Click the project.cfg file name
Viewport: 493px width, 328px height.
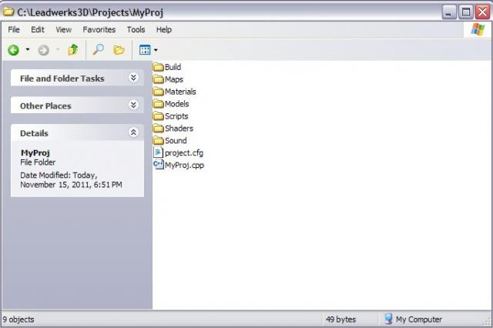pos(184,153)
